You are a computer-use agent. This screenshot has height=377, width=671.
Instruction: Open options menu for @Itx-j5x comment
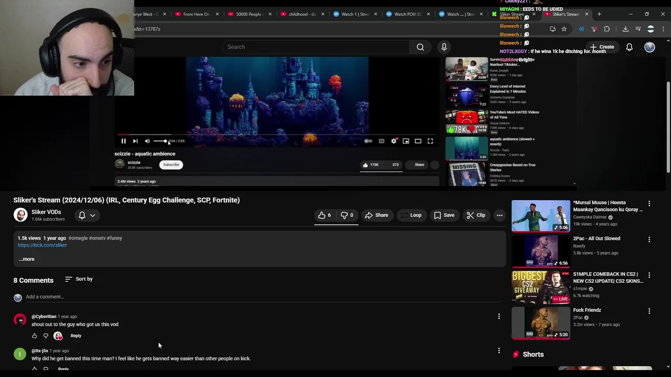point(499,350)
